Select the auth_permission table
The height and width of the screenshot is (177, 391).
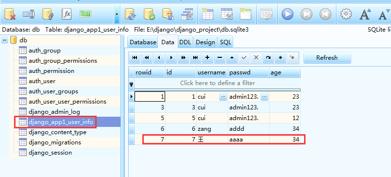tap(51, 71)
